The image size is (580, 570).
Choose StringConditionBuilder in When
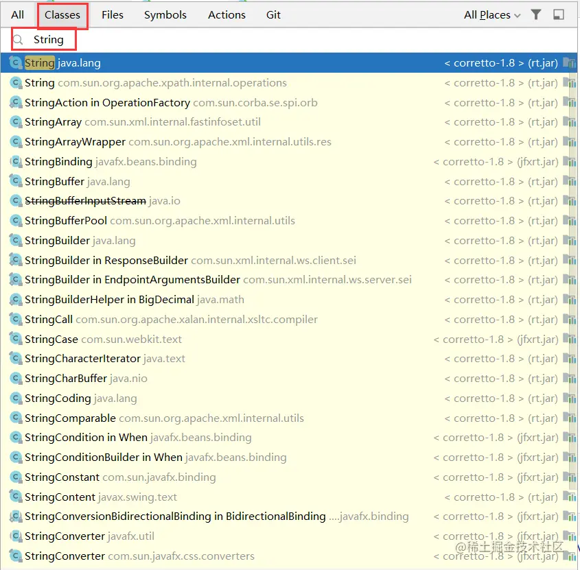(x=288, y=458)
